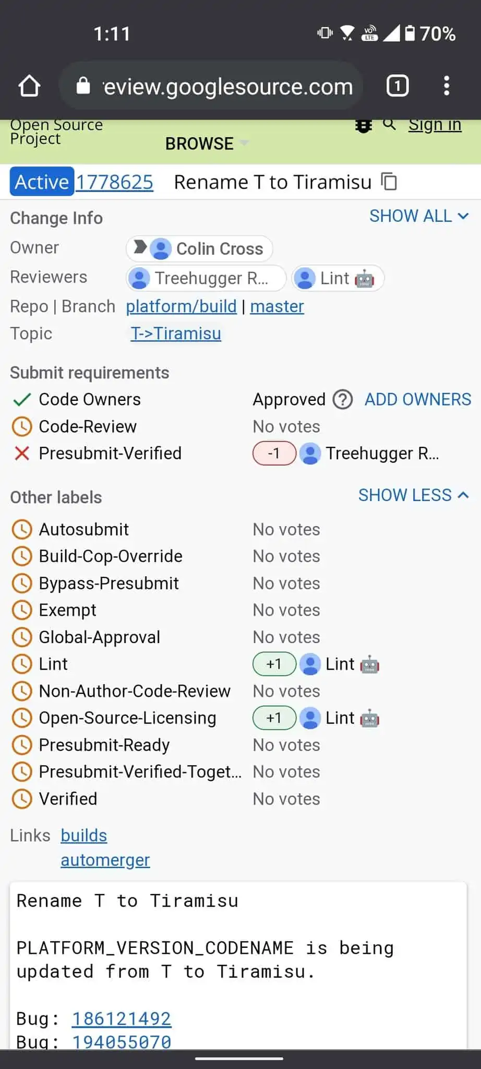
Task: Copy the change subject with the copy icon
Action: click(389, 182)
